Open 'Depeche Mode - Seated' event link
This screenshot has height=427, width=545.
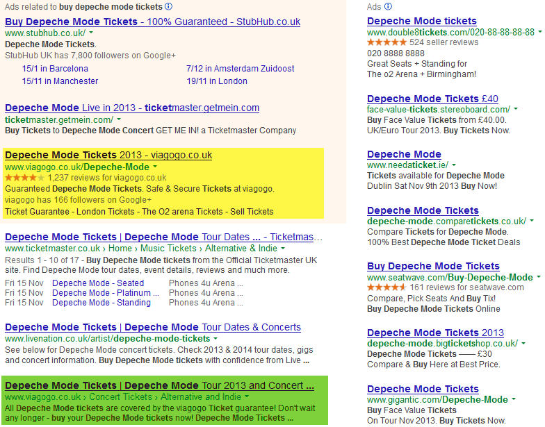click(x=98, y=283)
